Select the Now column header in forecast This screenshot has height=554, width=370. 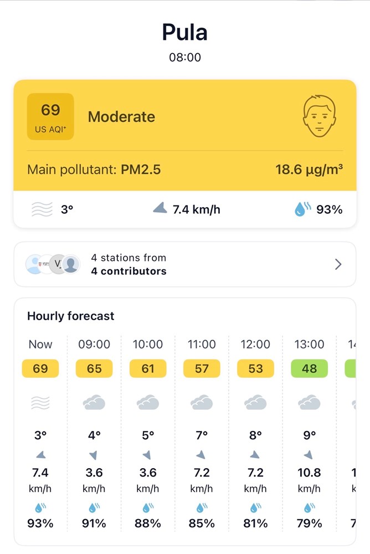(40, 345)
